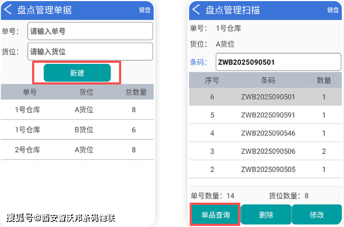This screenshot has height=227, width=344.
Task: Click the 条码 column header in scan table
Action: tap(268, 80)
